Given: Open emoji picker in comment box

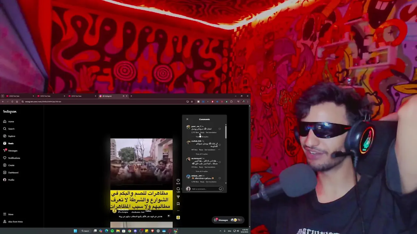Looking at the screenshot, I should pyautogui.click(x=221, y=189).
